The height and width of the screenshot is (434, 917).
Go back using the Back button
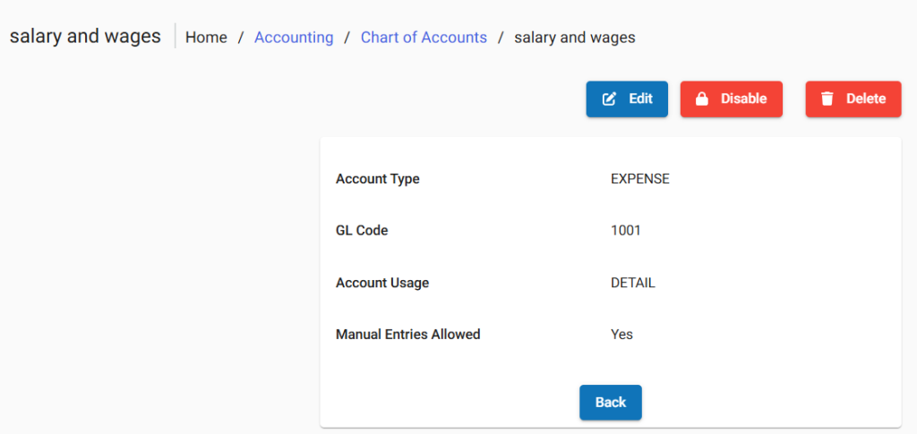tap(610, 403)
